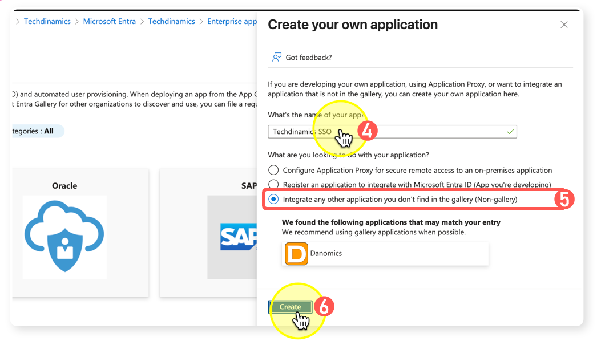Click the "Create your own application" title
This screenshot has height=349, width=605.
[x=353, y=25]
